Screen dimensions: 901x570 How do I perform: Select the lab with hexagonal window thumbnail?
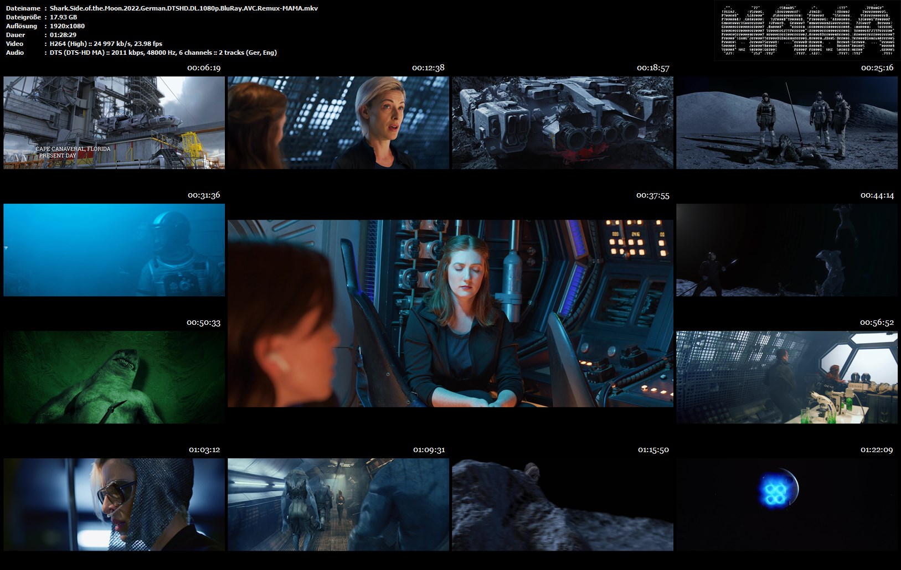click(x=787, y=377)
